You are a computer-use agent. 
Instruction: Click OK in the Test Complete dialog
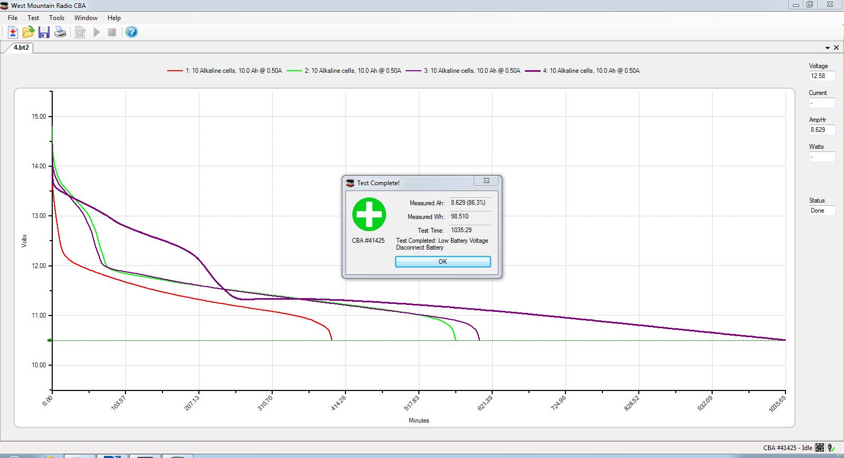pyautogui.click(x=443, y=262)
